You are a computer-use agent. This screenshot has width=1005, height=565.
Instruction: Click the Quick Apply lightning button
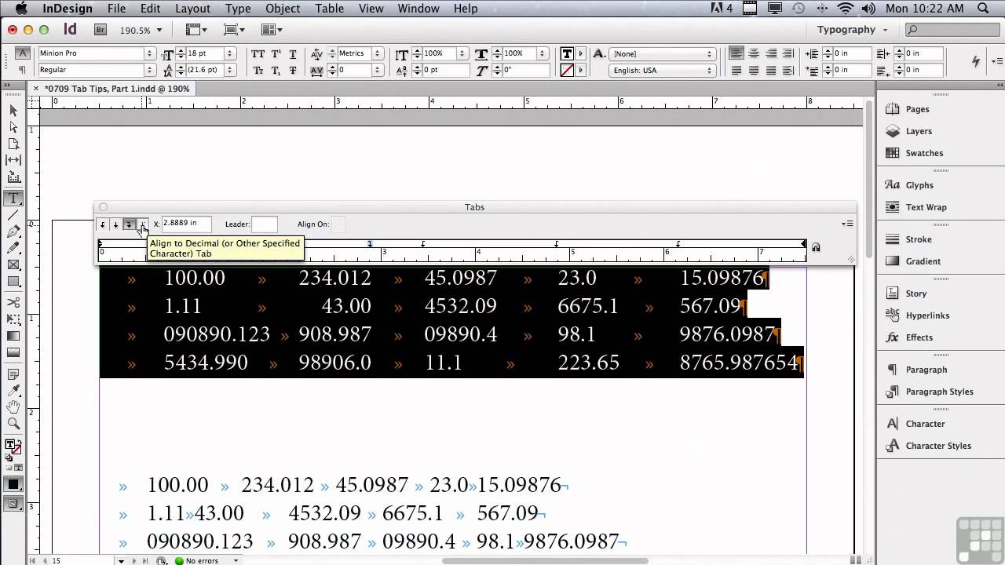[976, 61]
